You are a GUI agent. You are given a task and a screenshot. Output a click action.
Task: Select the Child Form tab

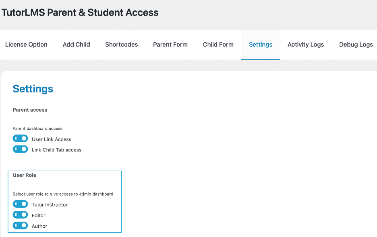218,45
